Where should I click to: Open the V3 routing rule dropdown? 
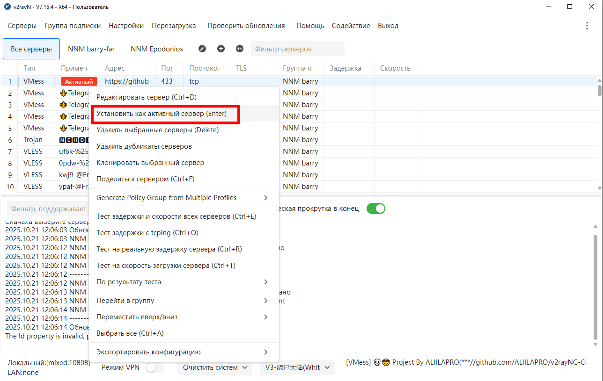297,367
